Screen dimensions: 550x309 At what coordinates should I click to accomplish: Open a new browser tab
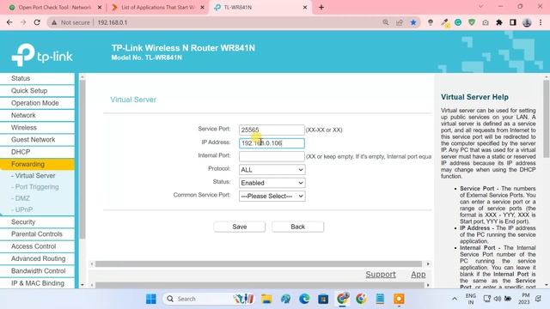coord(321,8)
